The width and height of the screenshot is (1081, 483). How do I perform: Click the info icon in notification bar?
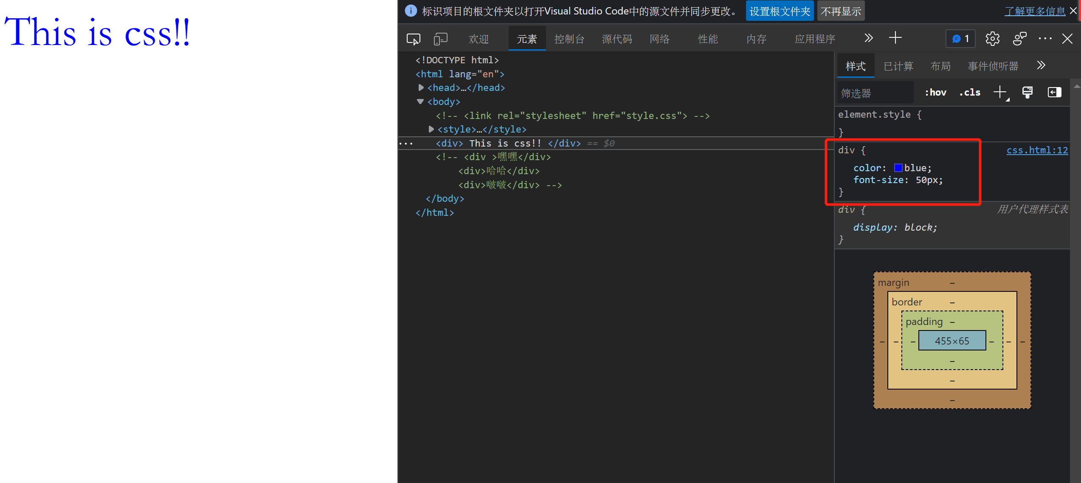411,11
